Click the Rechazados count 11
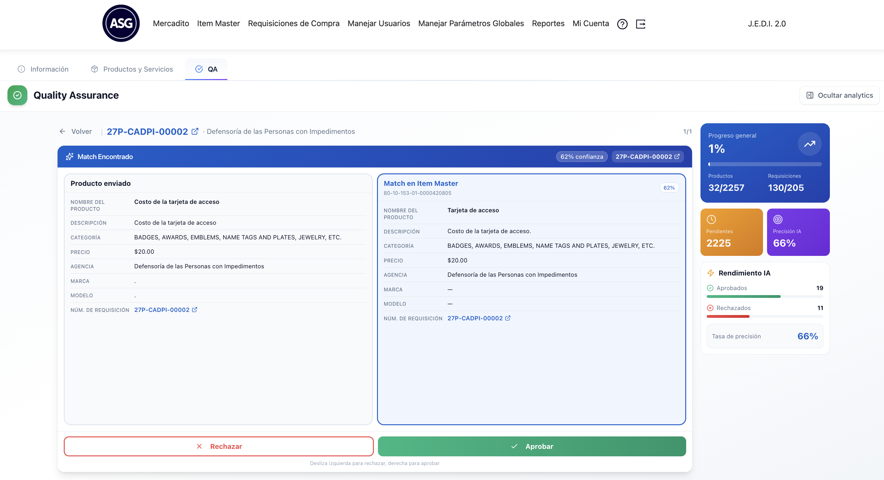This screenshot has width=884, height=480. (x=820, y=308)
